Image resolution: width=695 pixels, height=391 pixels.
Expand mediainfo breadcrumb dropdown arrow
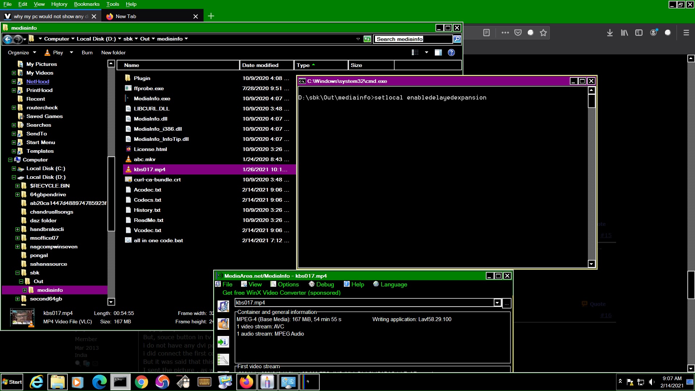186,39
